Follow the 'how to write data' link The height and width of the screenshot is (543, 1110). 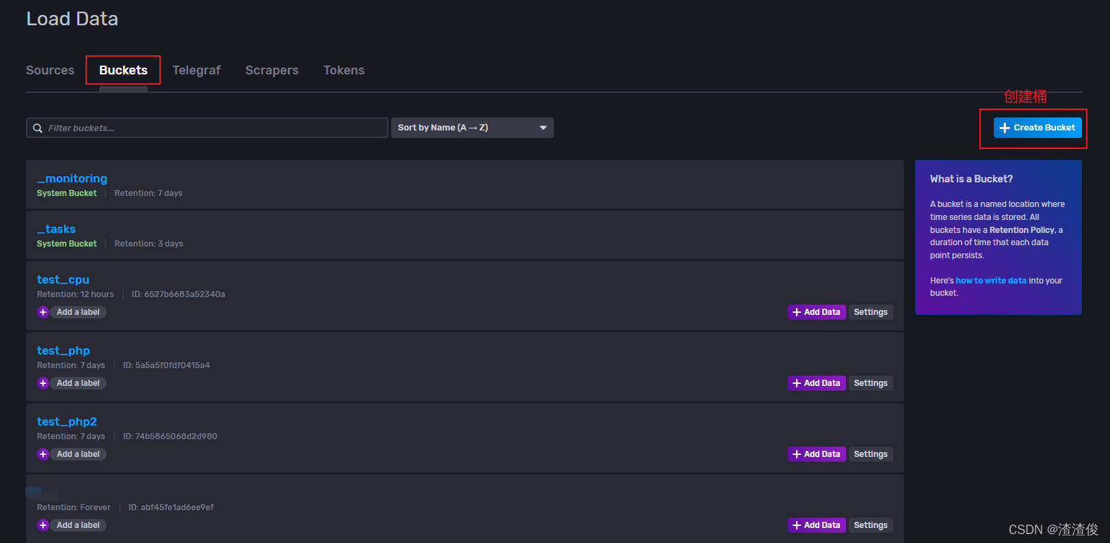(991, 281)
